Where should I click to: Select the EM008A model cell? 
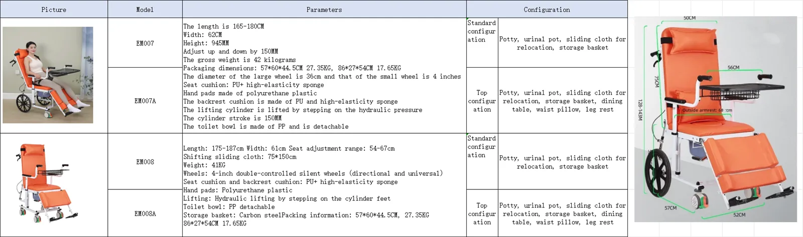click(145, 213)
